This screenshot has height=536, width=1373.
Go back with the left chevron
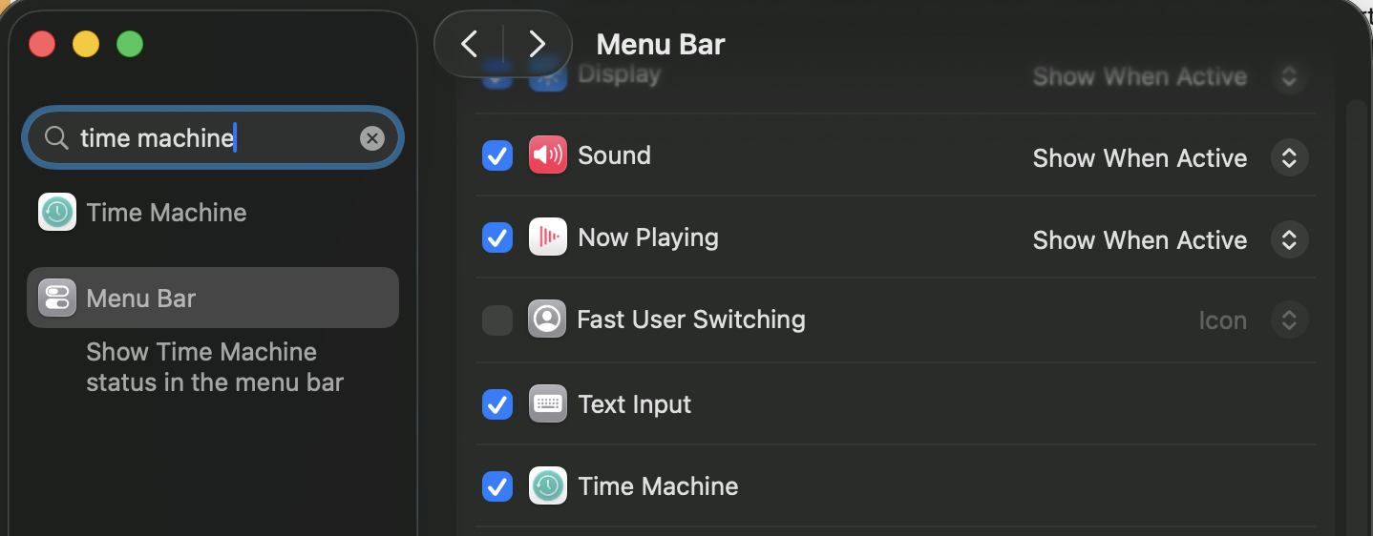coord(469,44)
